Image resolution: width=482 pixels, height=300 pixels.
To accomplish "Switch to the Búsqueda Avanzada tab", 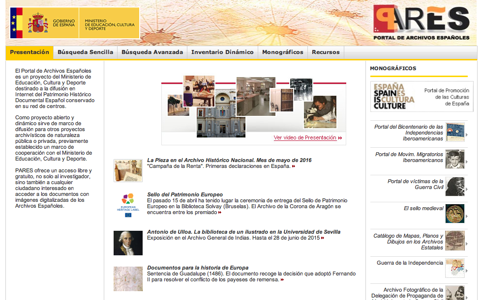I will [152, 52].
